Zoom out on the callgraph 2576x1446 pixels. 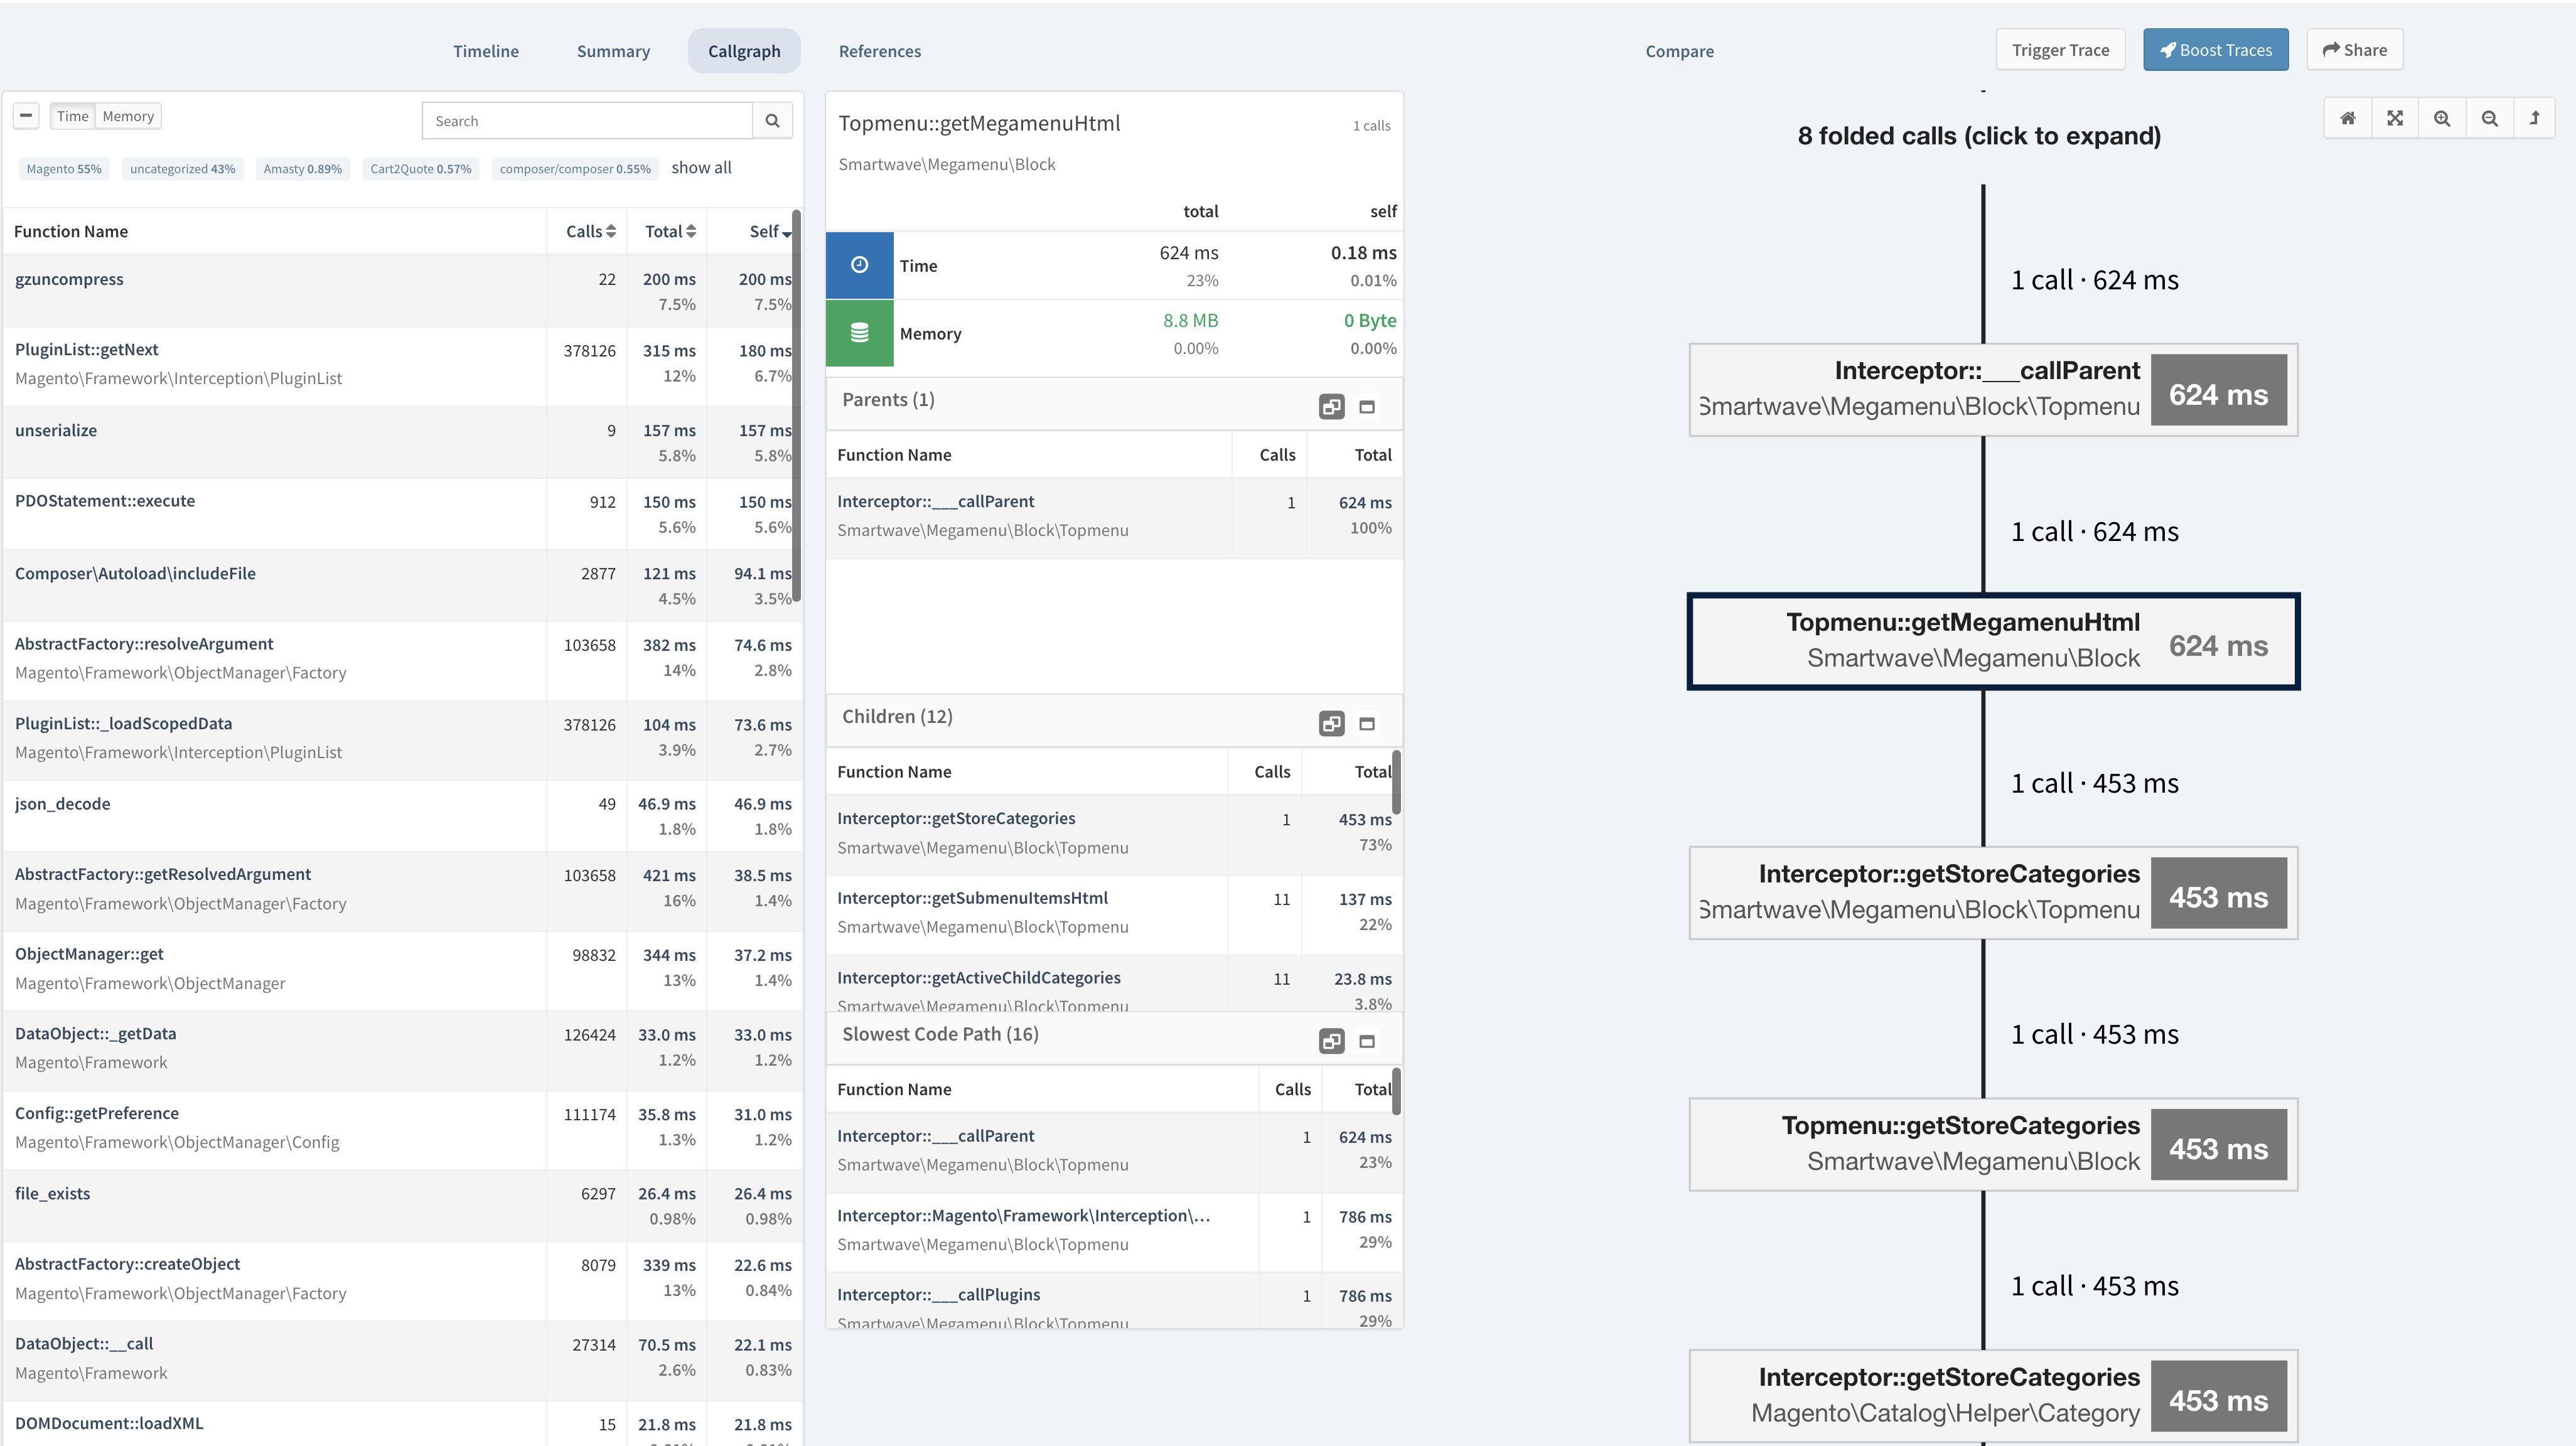pyautogui.click(x=2490, y=118)
